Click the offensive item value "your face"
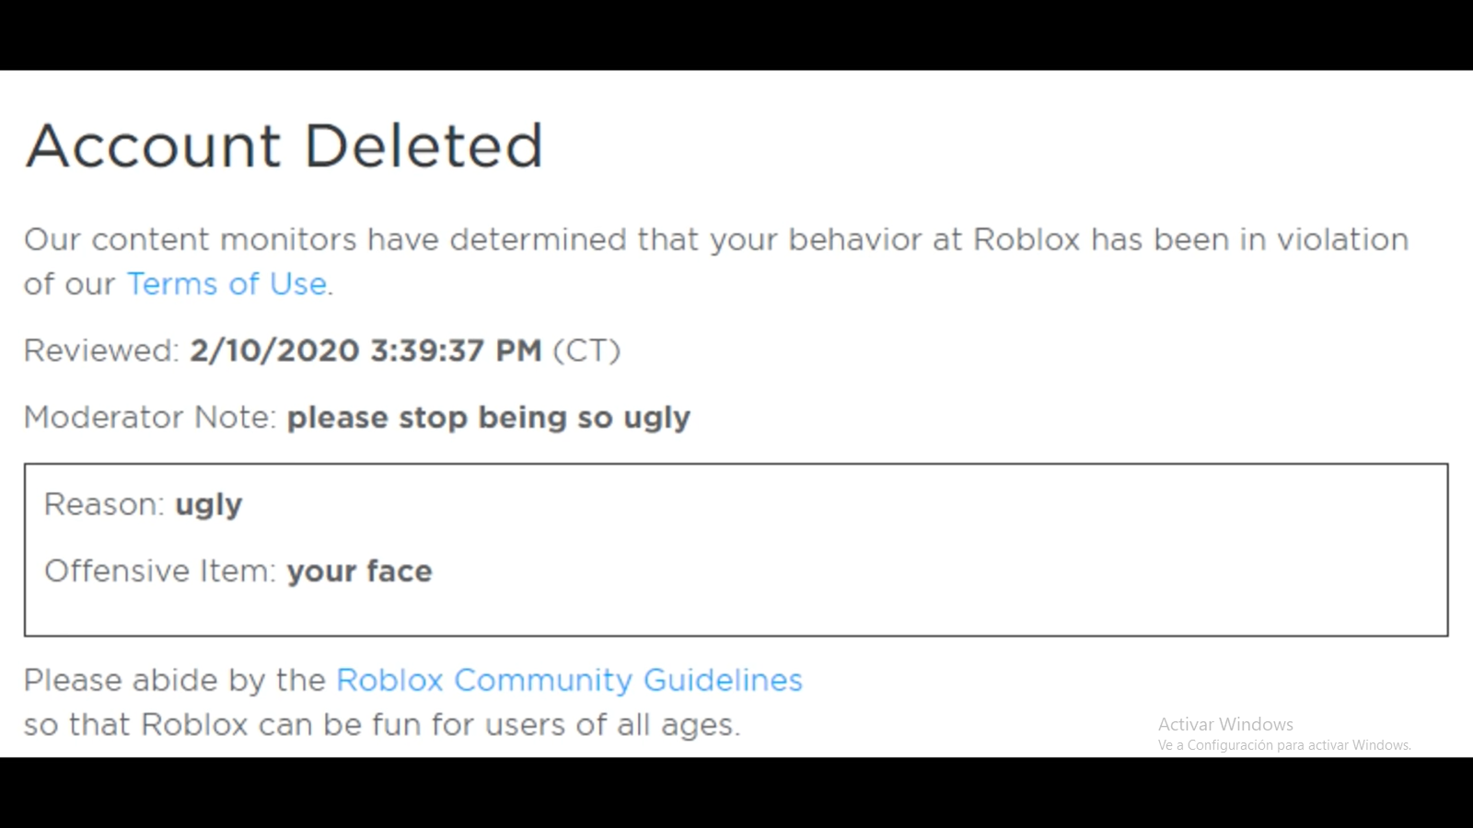The image size is (1473, 828). coord(359,571)
